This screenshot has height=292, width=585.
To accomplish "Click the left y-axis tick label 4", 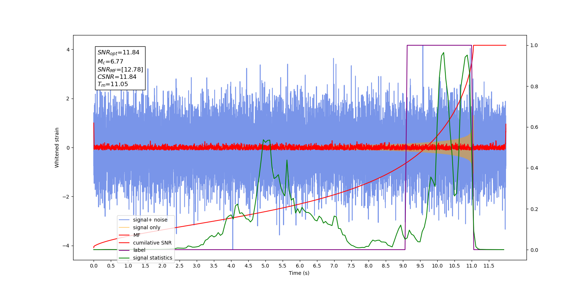I will [68, 50].
